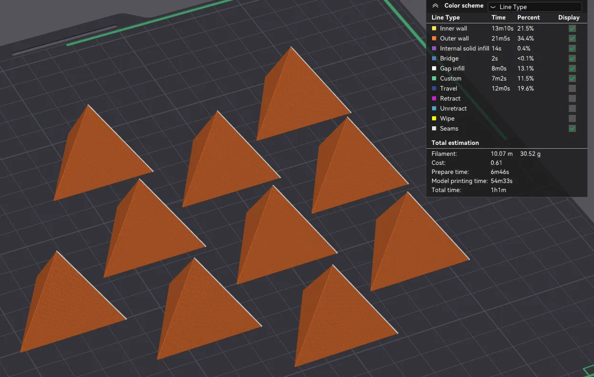Screen dimensions: 594x377
Task: Click the purple Internal solid infill swatch
Action: point(434,49)
